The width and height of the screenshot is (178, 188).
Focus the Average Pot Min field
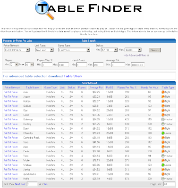118,65
